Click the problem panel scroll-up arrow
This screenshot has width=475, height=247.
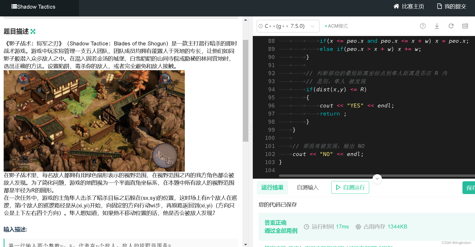point(245,20)
